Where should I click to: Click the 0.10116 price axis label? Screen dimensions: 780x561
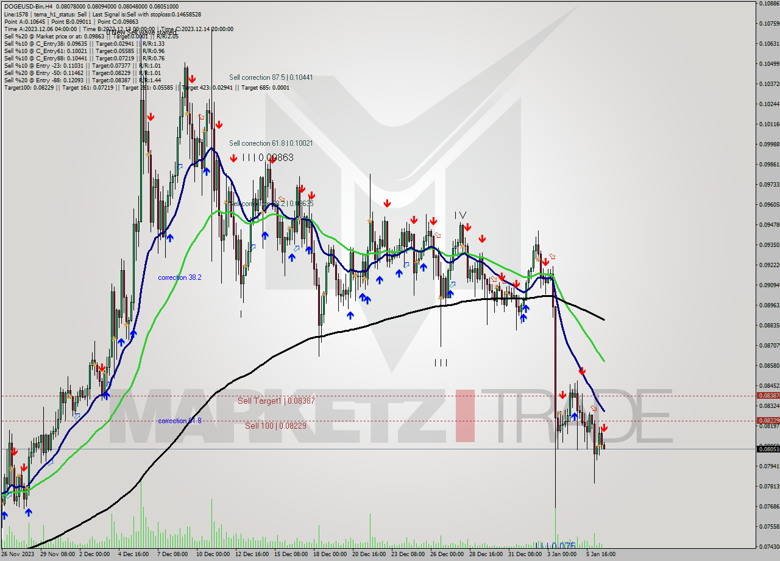(x=768, y=124)
